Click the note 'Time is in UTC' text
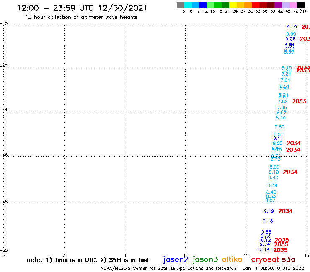This screenshot has height=272, width=310. tap(76, 260)
